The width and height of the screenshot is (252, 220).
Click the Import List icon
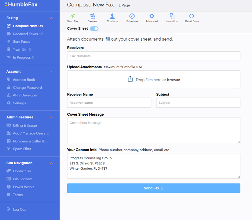pos(172,16)
